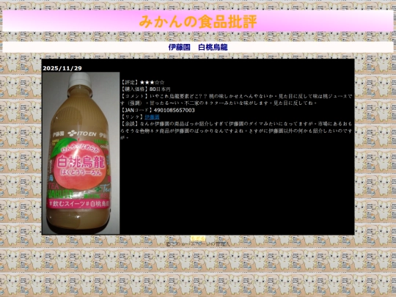Screen dimensions: 396x297
Task: Click the purchase price 80日本円 text
Action: [160, 89]
